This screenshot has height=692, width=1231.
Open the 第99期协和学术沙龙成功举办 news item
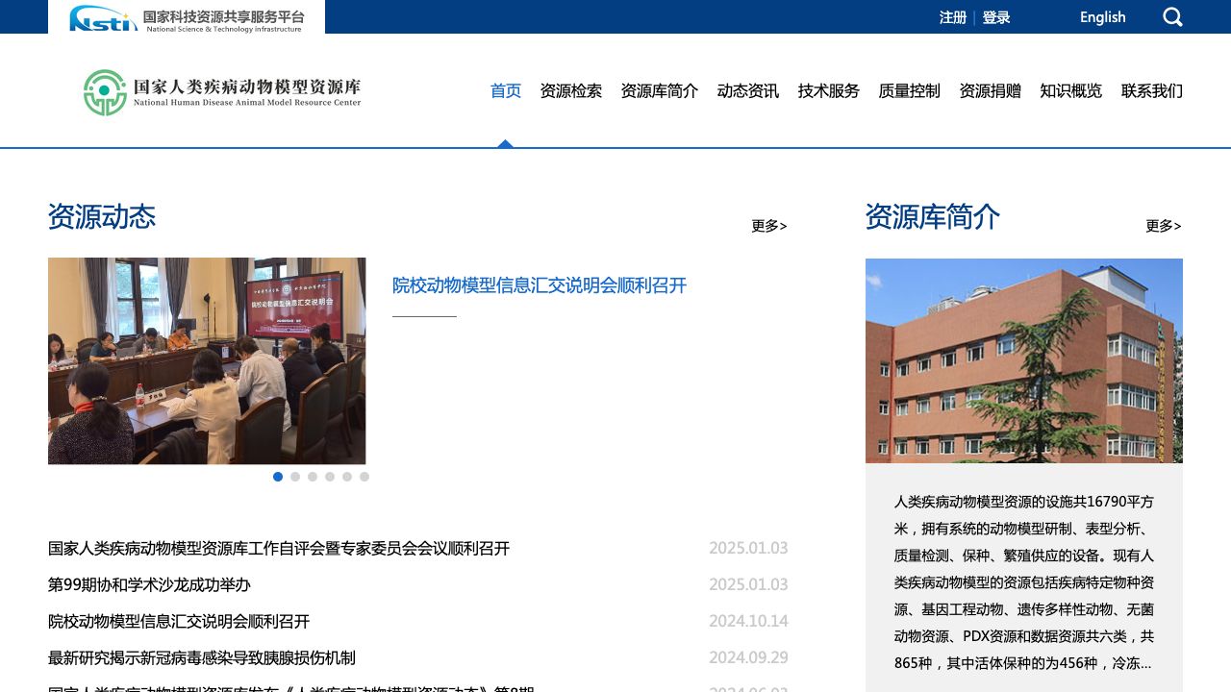tap(149, 584)
